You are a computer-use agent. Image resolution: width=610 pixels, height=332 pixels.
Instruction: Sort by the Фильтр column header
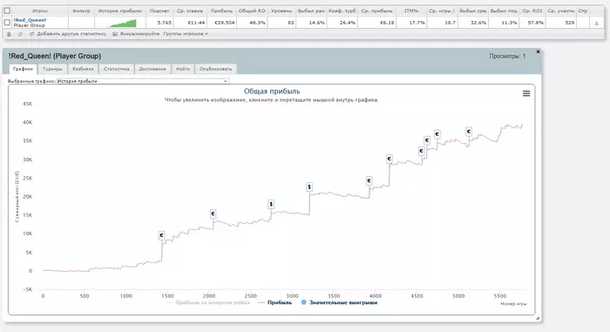[81, 11]
